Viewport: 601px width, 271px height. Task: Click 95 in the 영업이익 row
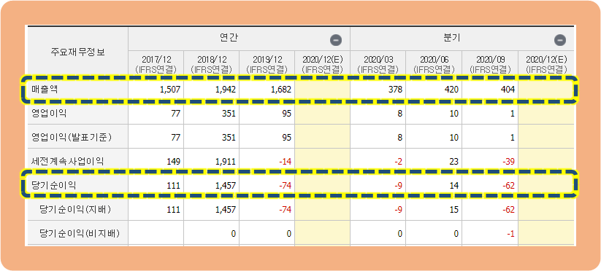287,114
